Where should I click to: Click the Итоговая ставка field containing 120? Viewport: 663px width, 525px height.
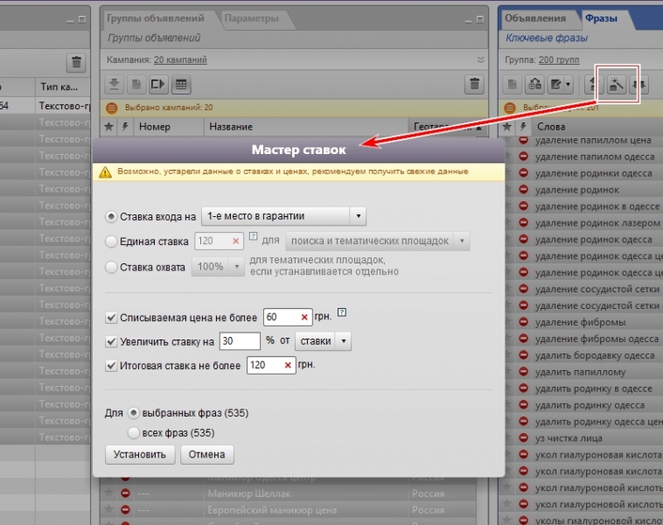271,365
